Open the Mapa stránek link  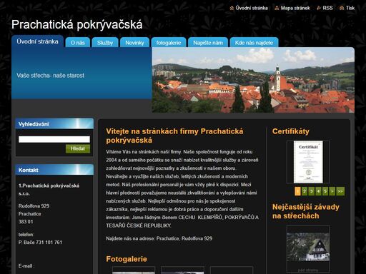(295, 8)
